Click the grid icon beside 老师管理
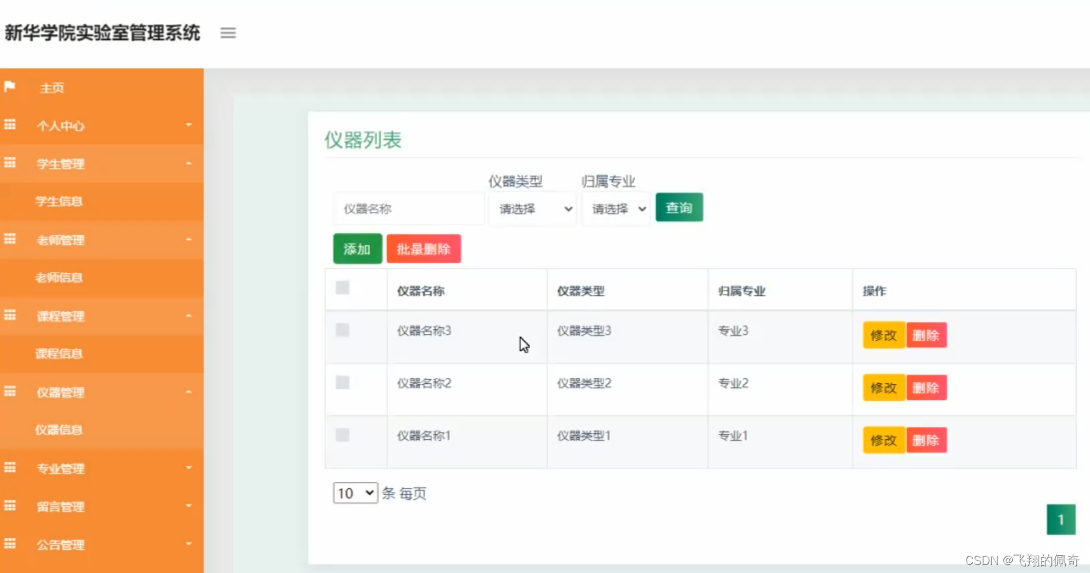Screen dimensions: 1090x573 coord(10,239)
